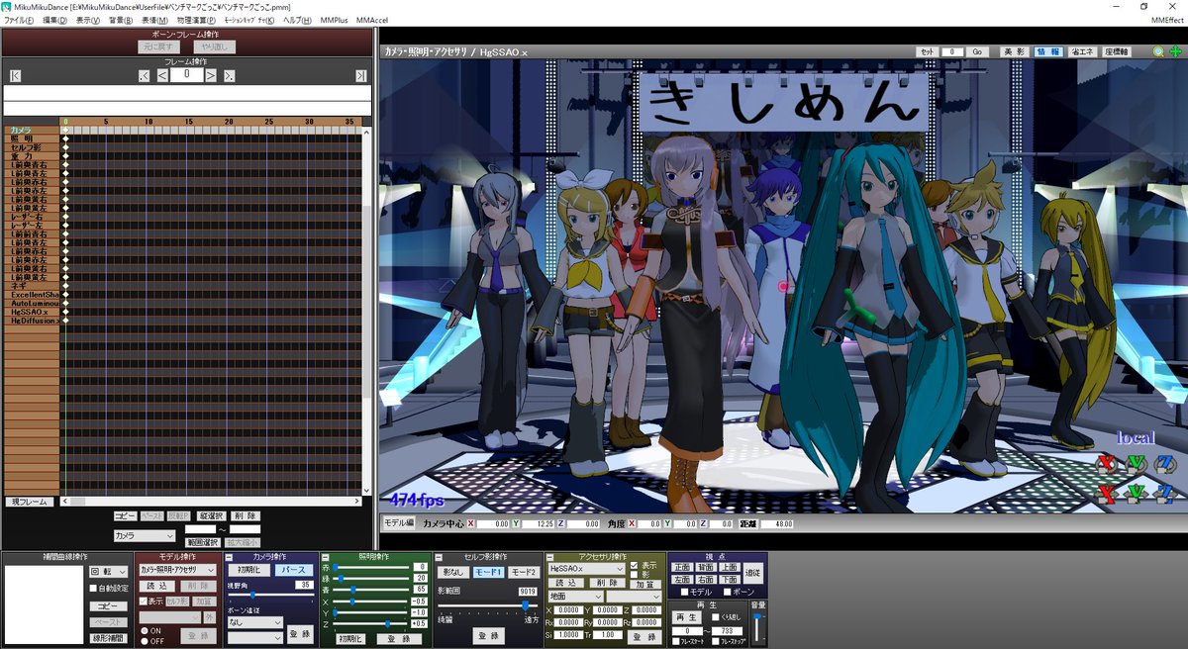Viewport: 1188px width, 649px height.
Task: Go to next keyframe '>.' button
Action: click(229, 75)
